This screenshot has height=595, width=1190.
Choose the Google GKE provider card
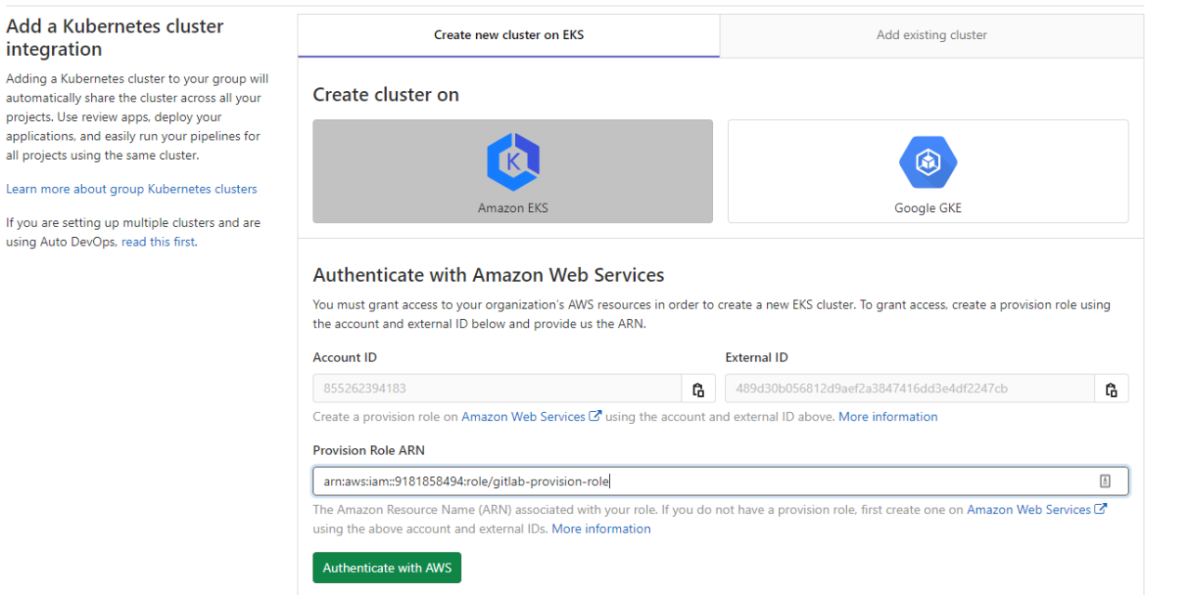[x=928, y=171]
